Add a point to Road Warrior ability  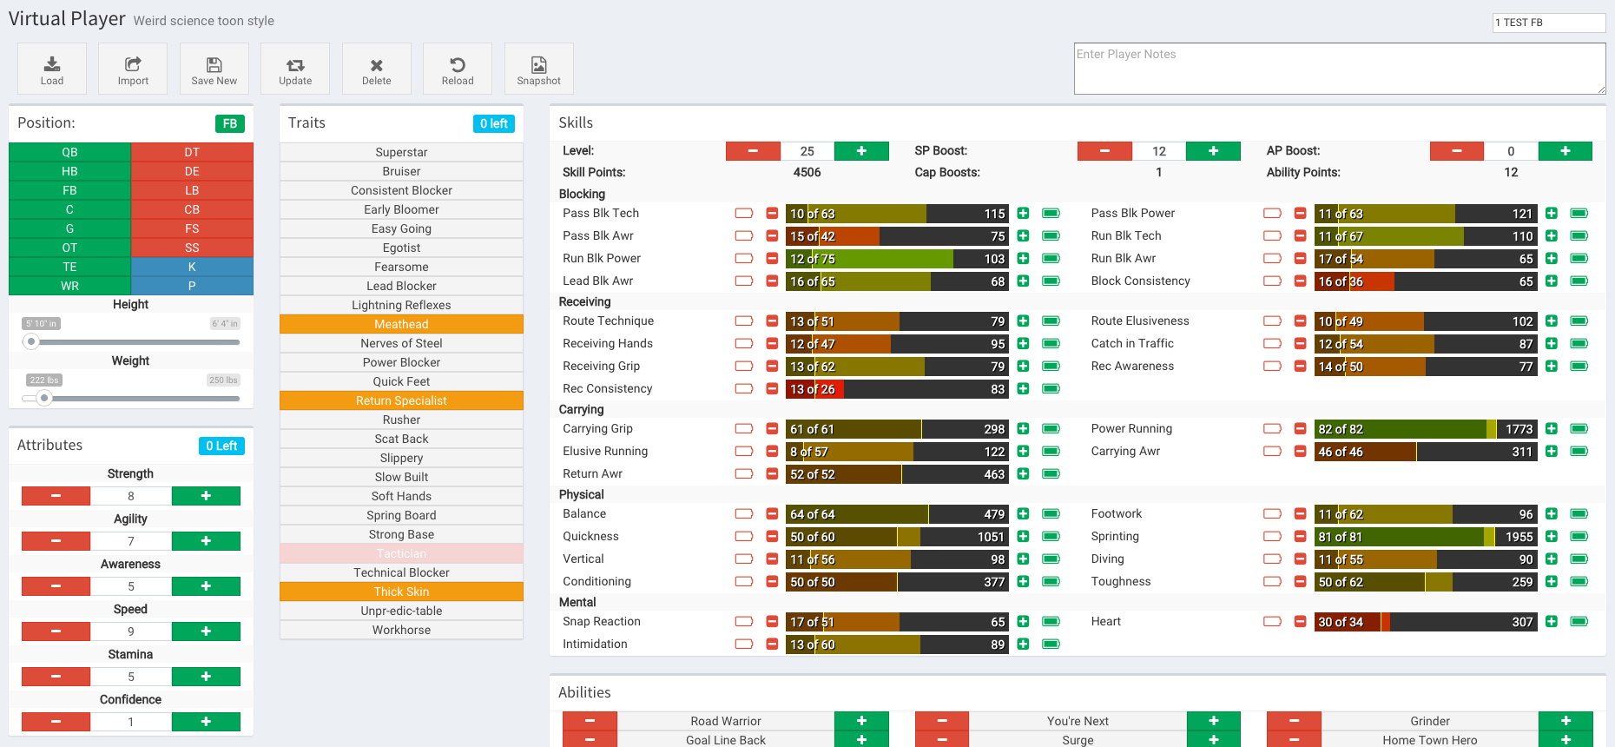860,721
